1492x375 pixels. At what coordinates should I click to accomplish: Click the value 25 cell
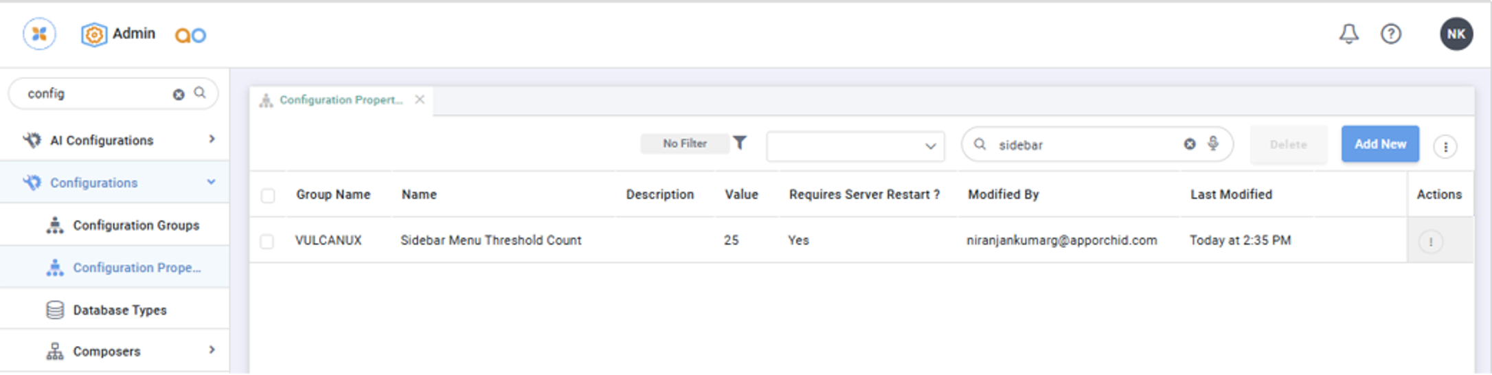click(x=731, y=240)
